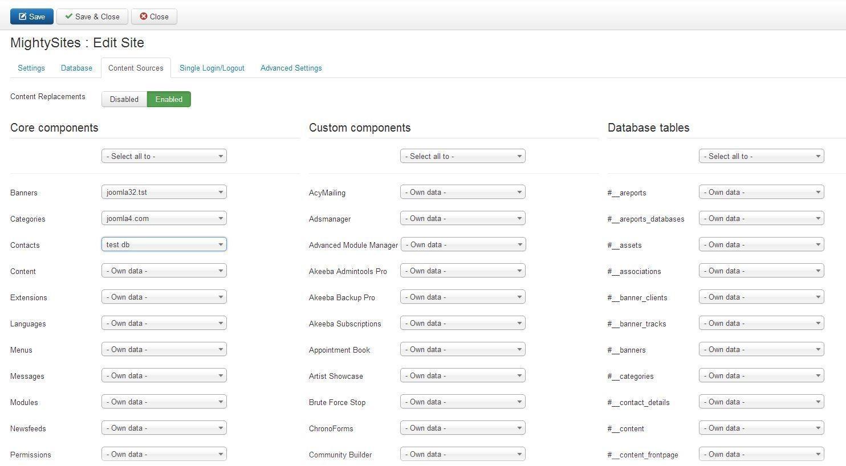Open the Contacts source dropdown

(164, 244)
